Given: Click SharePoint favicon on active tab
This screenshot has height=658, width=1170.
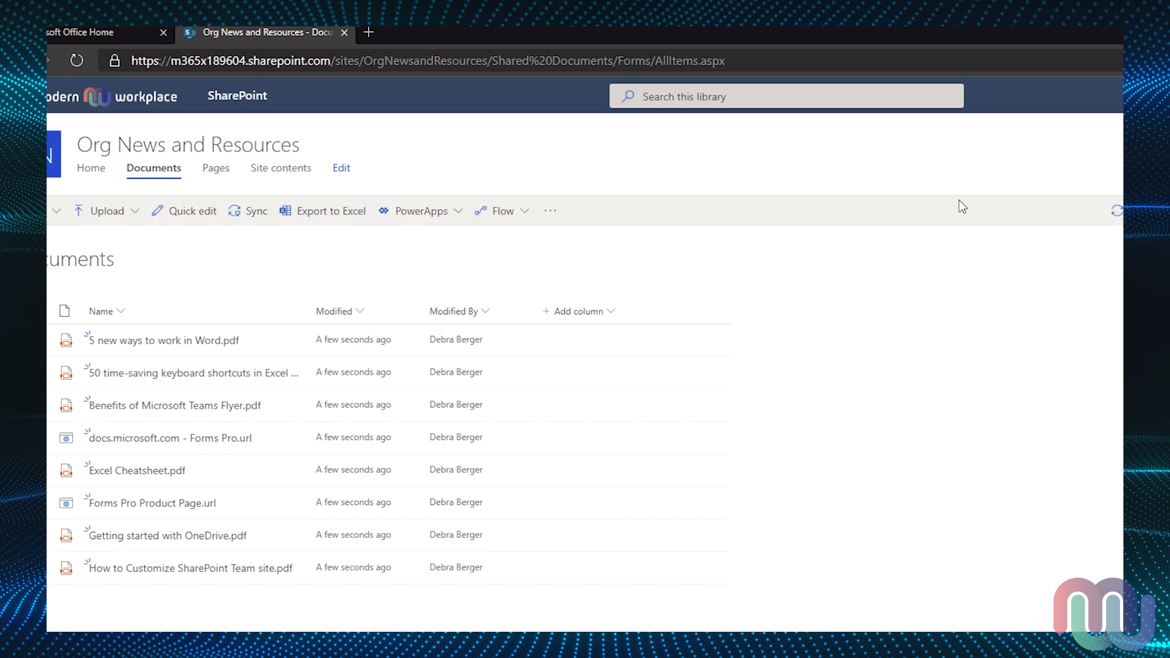Looking at the screenshot, I should click(x=190, y=32).
